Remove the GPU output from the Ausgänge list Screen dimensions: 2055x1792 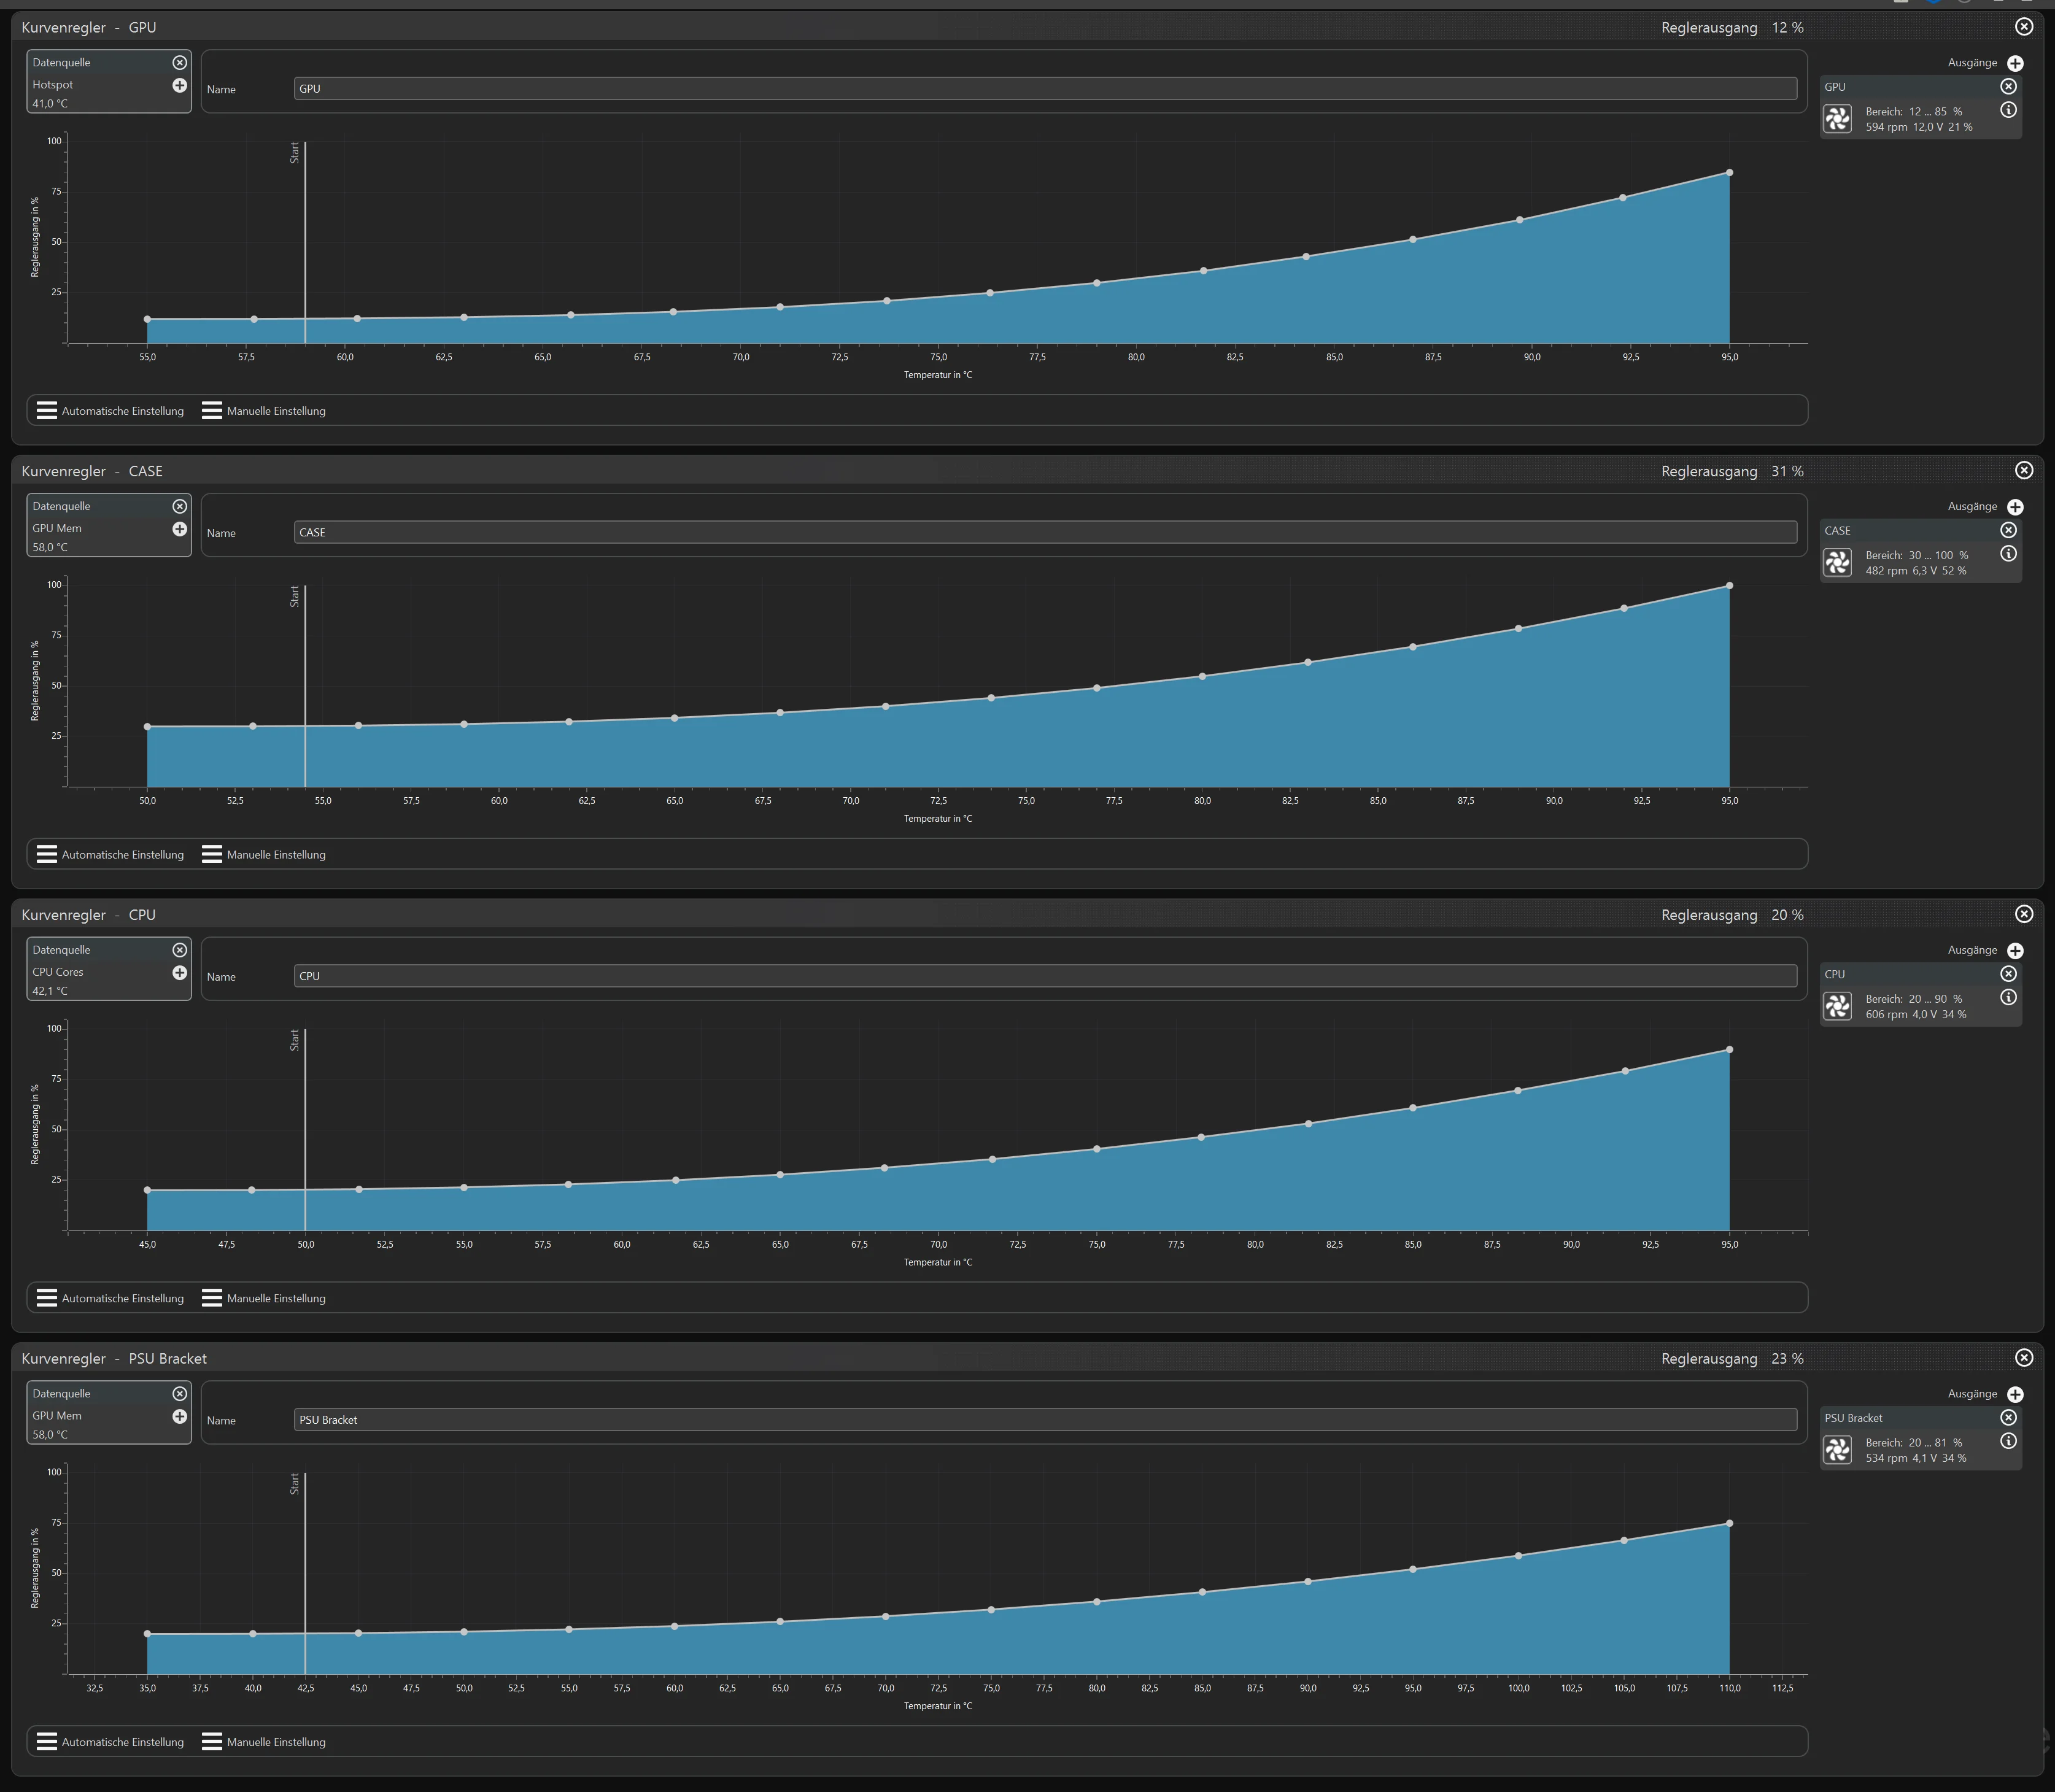click(2008, 87)
